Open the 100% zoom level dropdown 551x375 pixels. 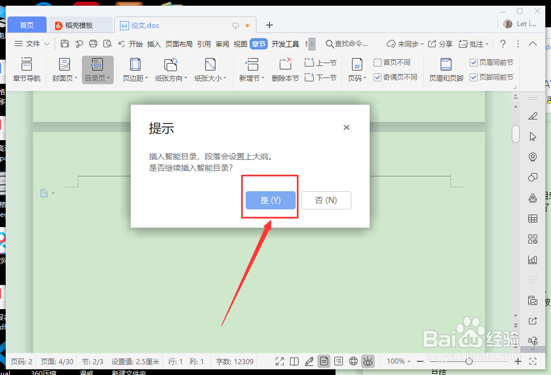tap(399, 361)
